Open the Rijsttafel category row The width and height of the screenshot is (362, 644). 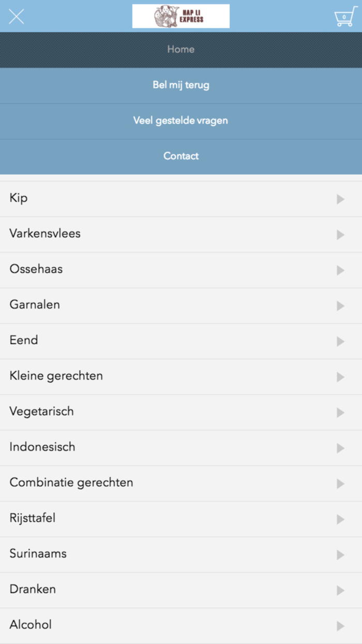181,519
